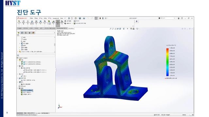Image resolution: width=209 pixels, height=117 pixels.
Task: Click the von Mises (N/m^2) legend title
Action: coord(171,45)
